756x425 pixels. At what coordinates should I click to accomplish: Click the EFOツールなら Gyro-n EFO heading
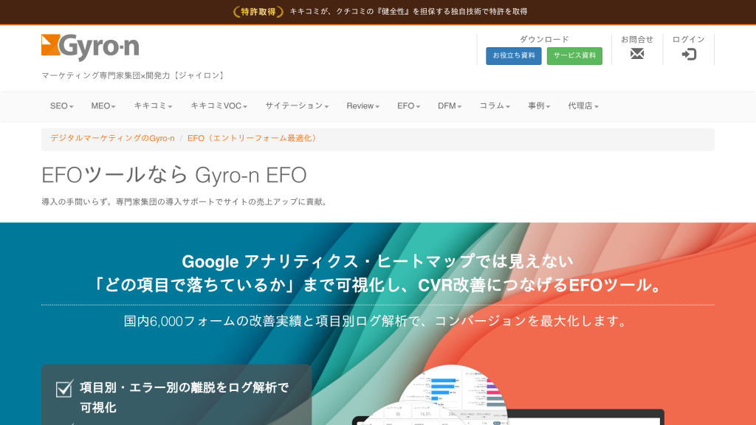[x=174, y=175]
